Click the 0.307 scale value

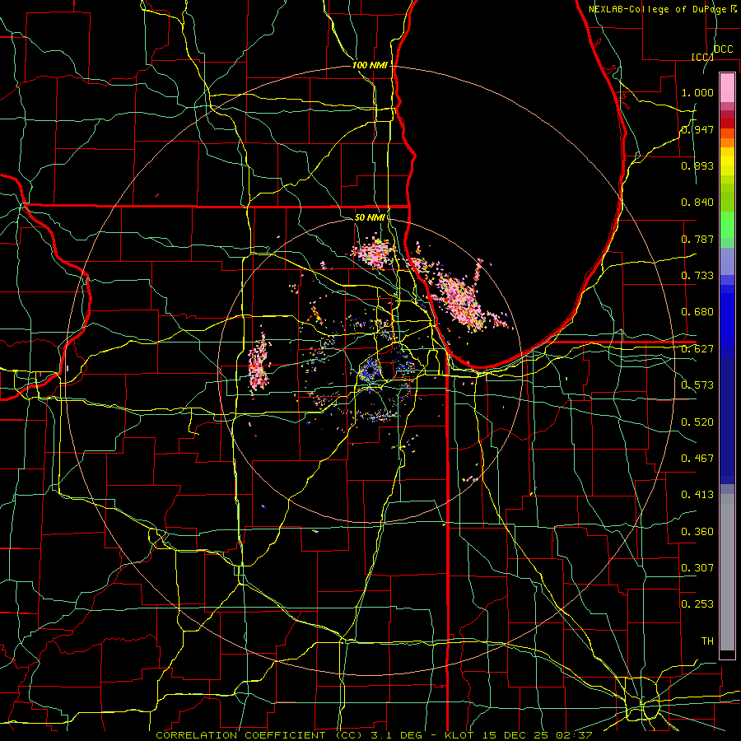pyautogui.click(x=697, y=568)
